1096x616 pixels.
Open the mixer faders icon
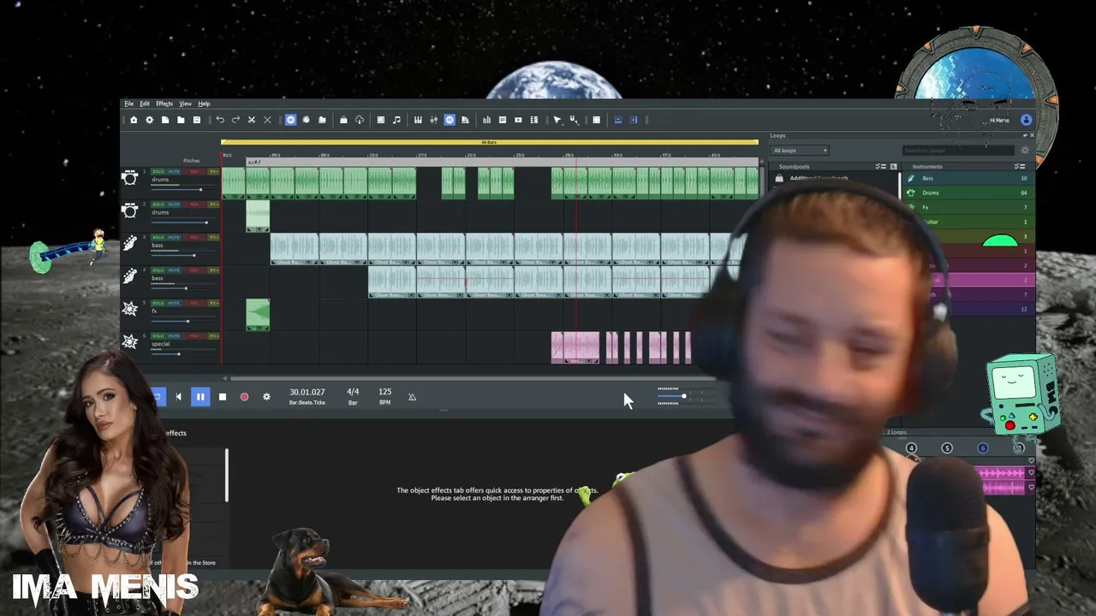(434, 120)
